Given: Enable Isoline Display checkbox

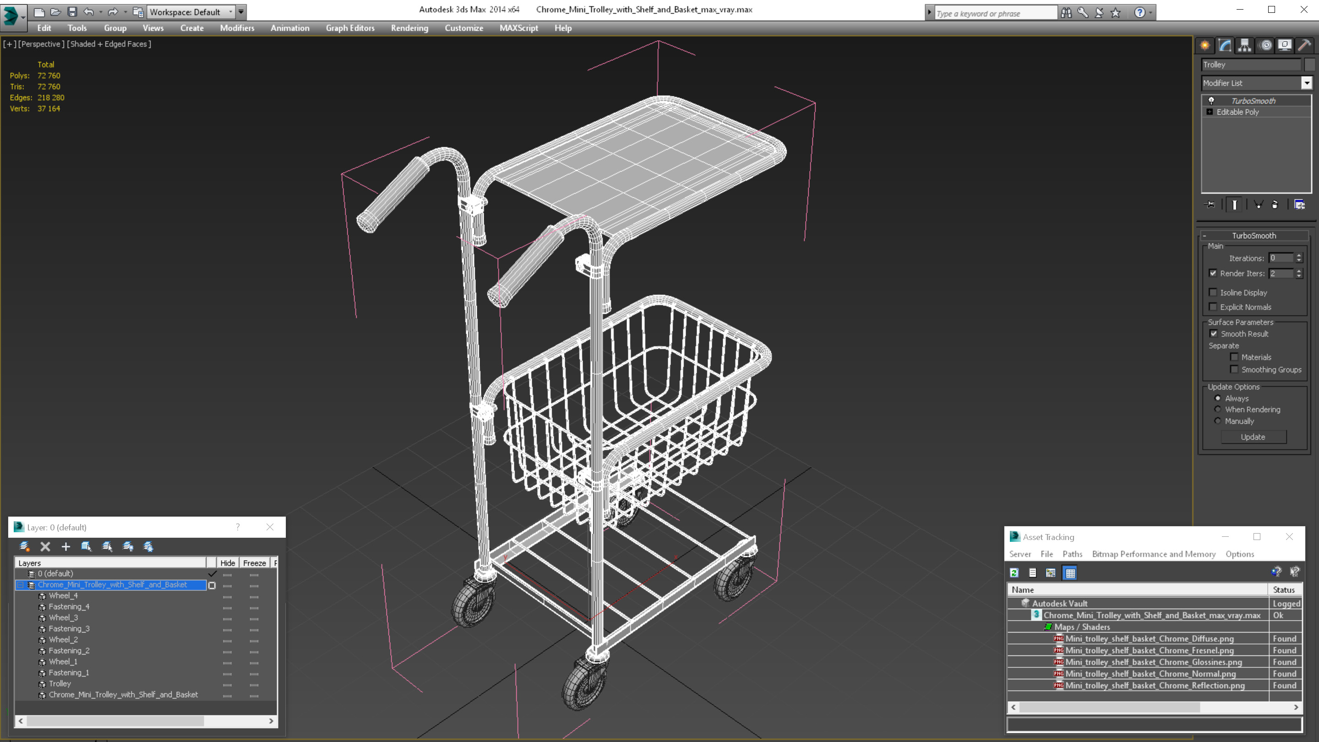Looking at the screenshot, I should 1213,292.
